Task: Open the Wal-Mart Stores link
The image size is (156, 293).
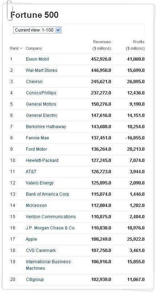Action: tap(41, 70)
